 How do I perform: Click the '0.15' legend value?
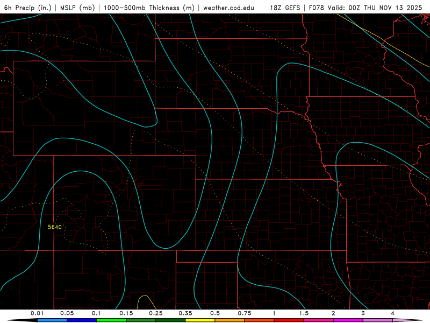[x=126, y=313]
